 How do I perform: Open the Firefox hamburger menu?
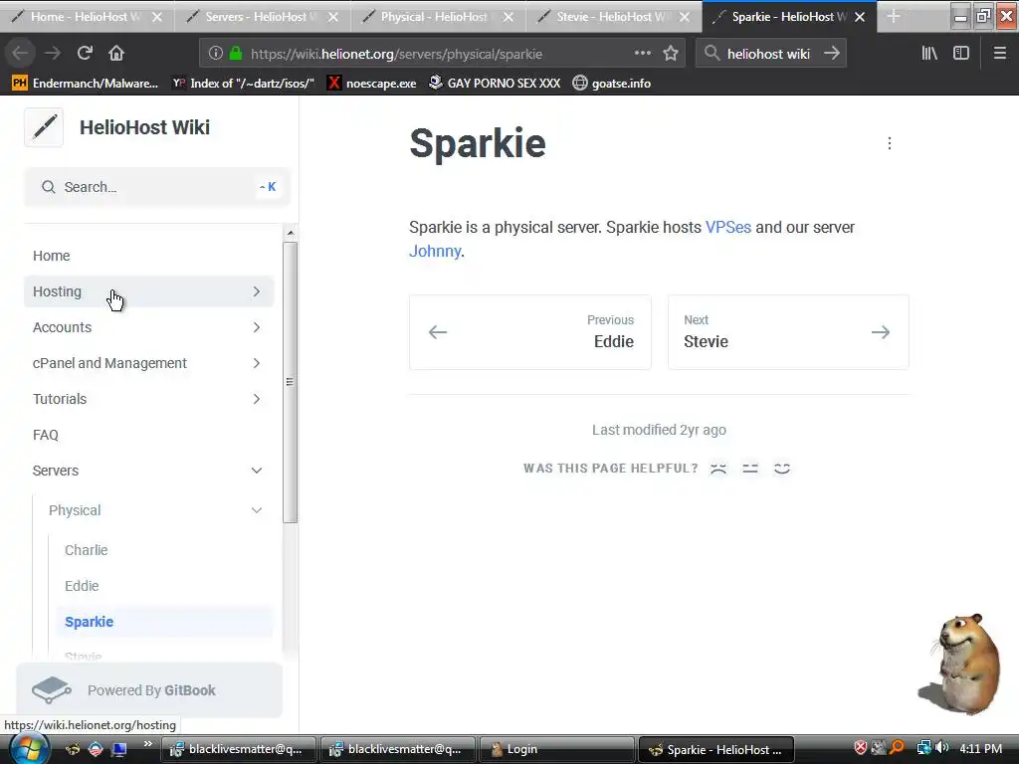tap(1000, 54)
